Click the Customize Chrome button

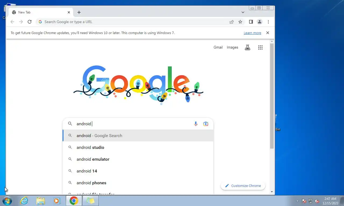[243, 186]
